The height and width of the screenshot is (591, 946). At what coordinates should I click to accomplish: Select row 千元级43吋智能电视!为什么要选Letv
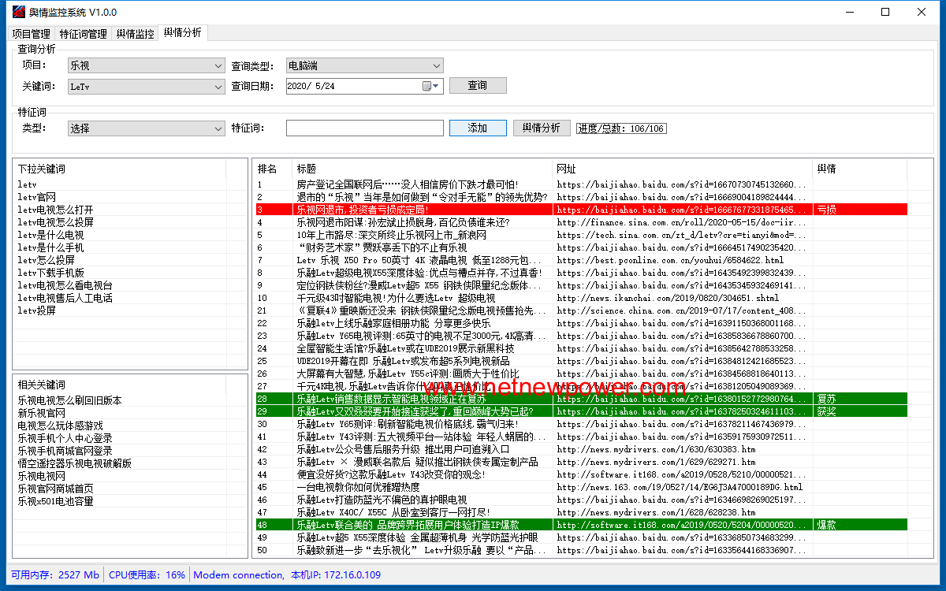[x=580, y=298]
